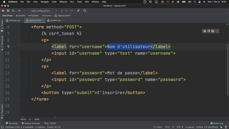This screenshot has height=129, width=229.
Task: Open the Event Log
Action: [x=217, y=123]
